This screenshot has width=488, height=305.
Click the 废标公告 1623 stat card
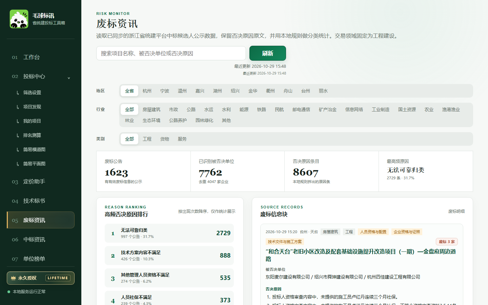click(x=144, y=171)
